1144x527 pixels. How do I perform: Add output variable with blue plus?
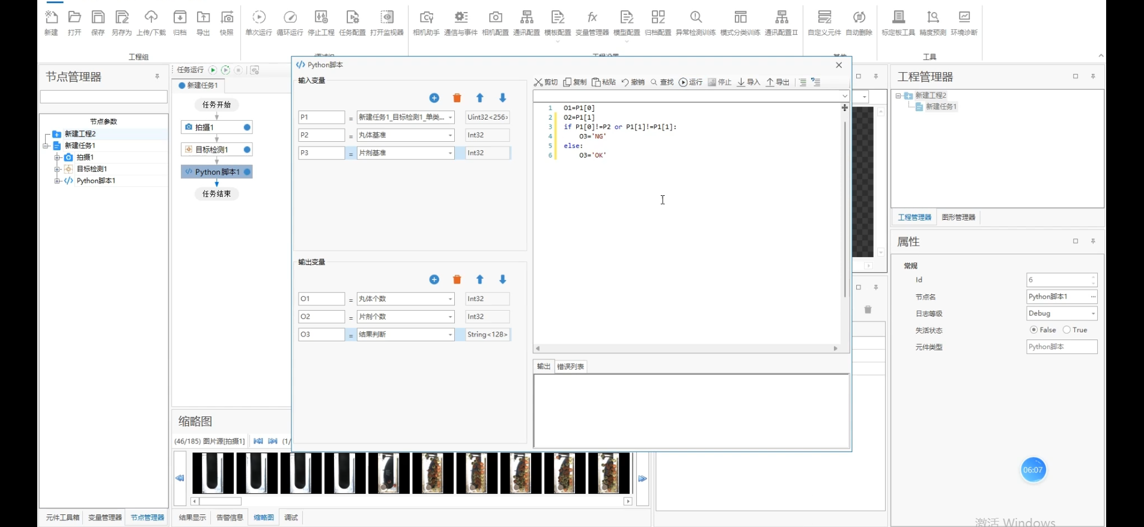tap(434, 279)
